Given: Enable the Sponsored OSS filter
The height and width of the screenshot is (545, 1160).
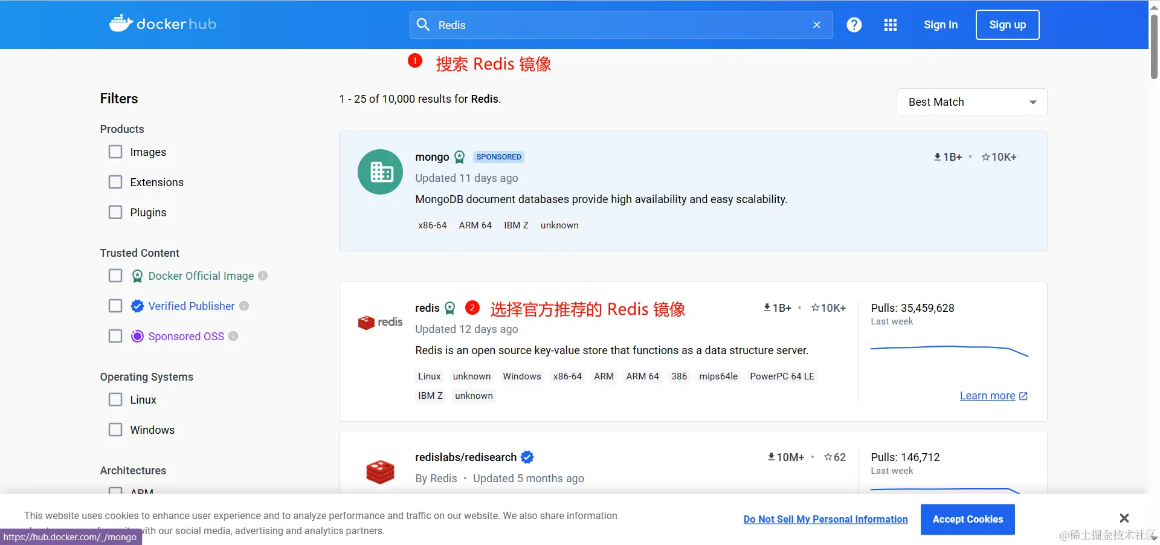Looking at the screenshot, I should click(115, 336).
